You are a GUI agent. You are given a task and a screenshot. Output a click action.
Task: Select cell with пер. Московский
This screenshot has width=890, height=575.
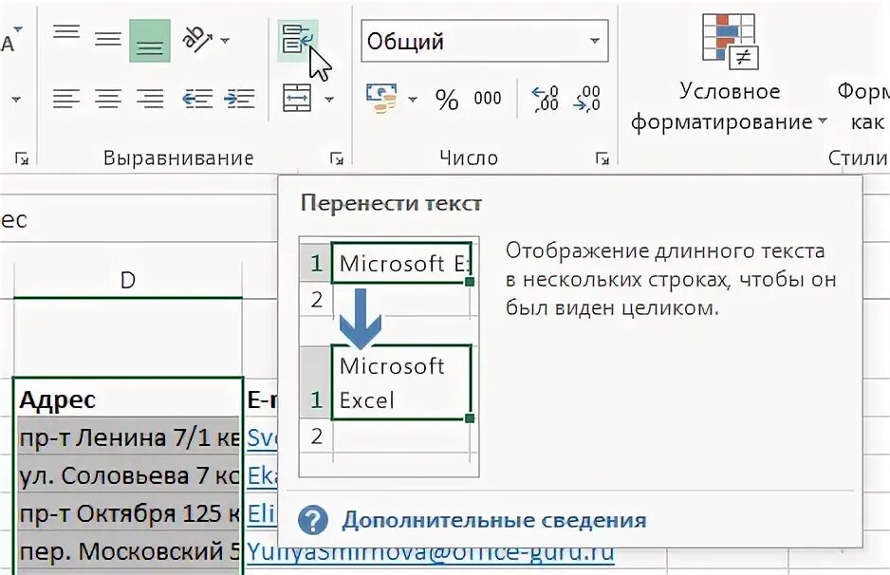pyautogui.click(x=128, y=550)
